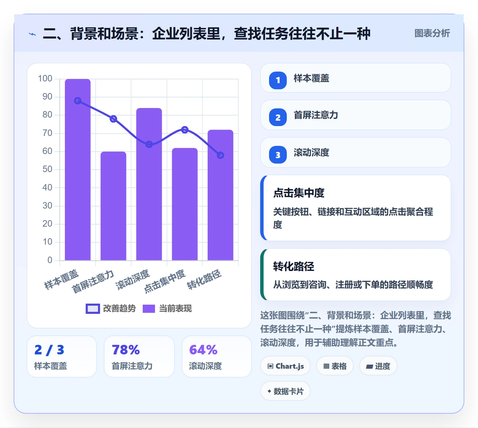Toggle the 改善趋势 legend swatch
This screenshot has height=428, width=478.
(x=93, y=309)
